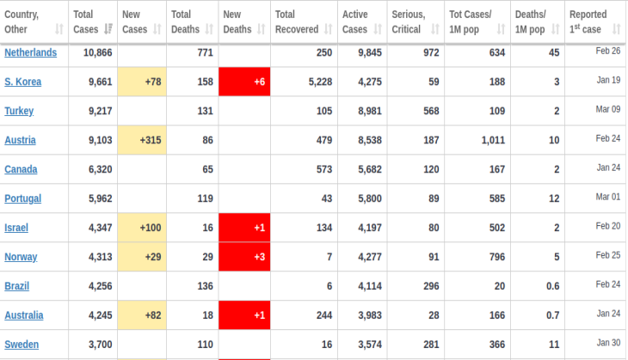Select Australia deaths per million 0.7
The height and width of the screenshot is (360, 628).
pyautogui.click(x=552, y=315)
